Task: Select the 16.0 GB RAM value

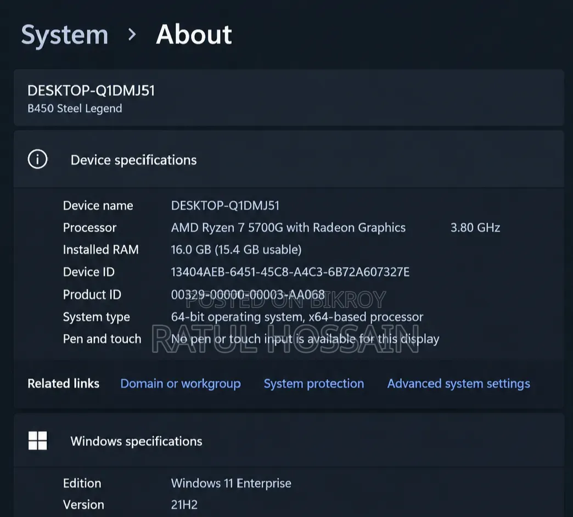Action: tap(236, 250)
